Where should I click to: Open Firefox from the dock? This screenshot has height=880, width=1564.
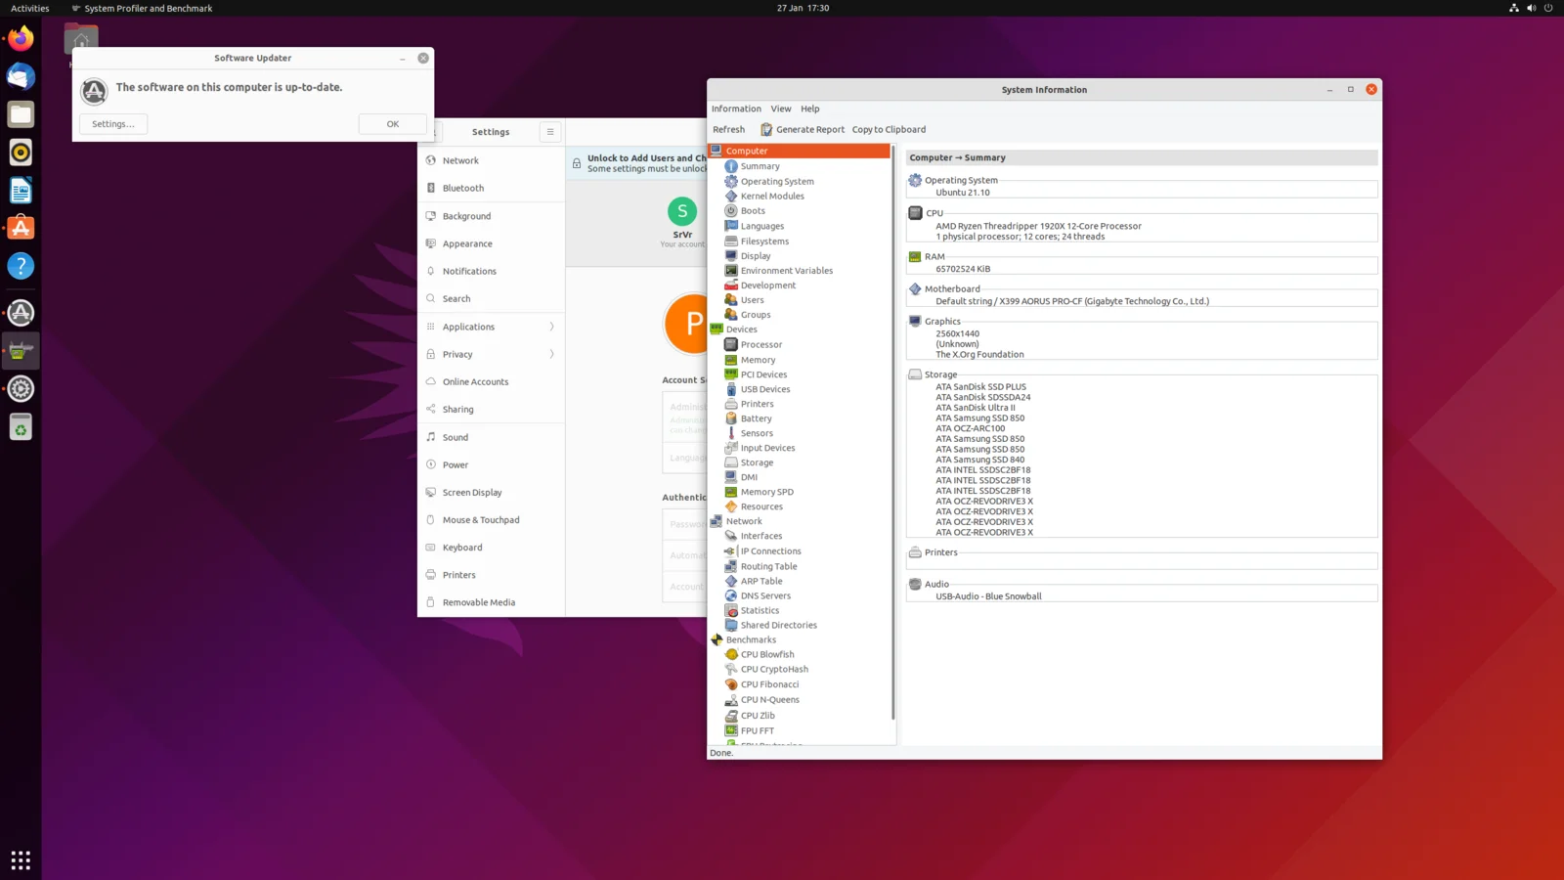coord(21,39)
